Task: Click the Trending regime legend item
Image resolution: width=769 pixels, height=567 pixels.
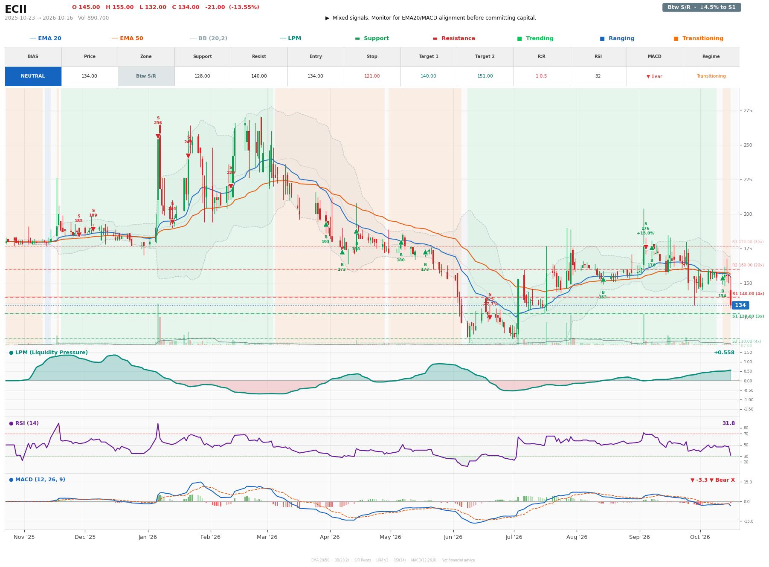Action: pyautogui.click(x=535, y=38)
